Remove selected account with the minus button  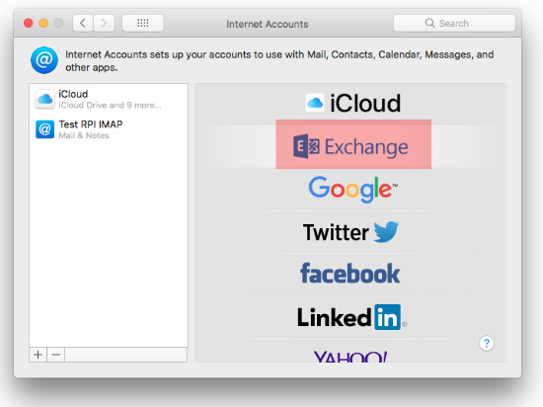[x=56, y=355]
